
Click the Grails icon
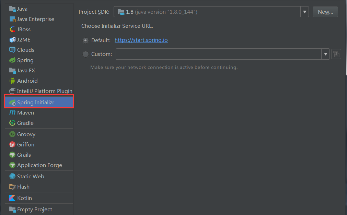[12, 155]
